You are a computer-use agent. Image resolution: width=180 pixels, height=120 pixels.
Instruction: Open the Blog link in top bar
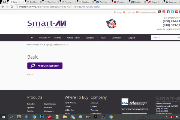pos(119,12)
